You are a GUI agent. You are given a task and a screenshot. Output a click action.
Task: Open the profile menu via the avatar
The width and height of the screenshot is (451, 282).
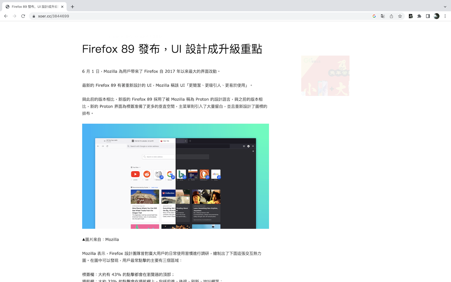coord(436,16)
